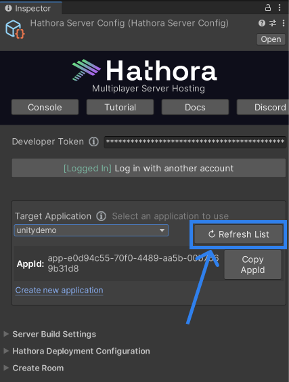Open the Hathora Server Config kebab menu
The height and width of the screenshot is (382, 289).
284,23
